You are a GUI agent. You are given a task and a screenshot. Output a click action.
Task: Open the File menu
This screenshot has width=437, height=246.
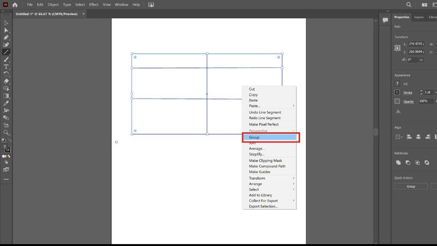pyautogui.click(x=29, y=5)
